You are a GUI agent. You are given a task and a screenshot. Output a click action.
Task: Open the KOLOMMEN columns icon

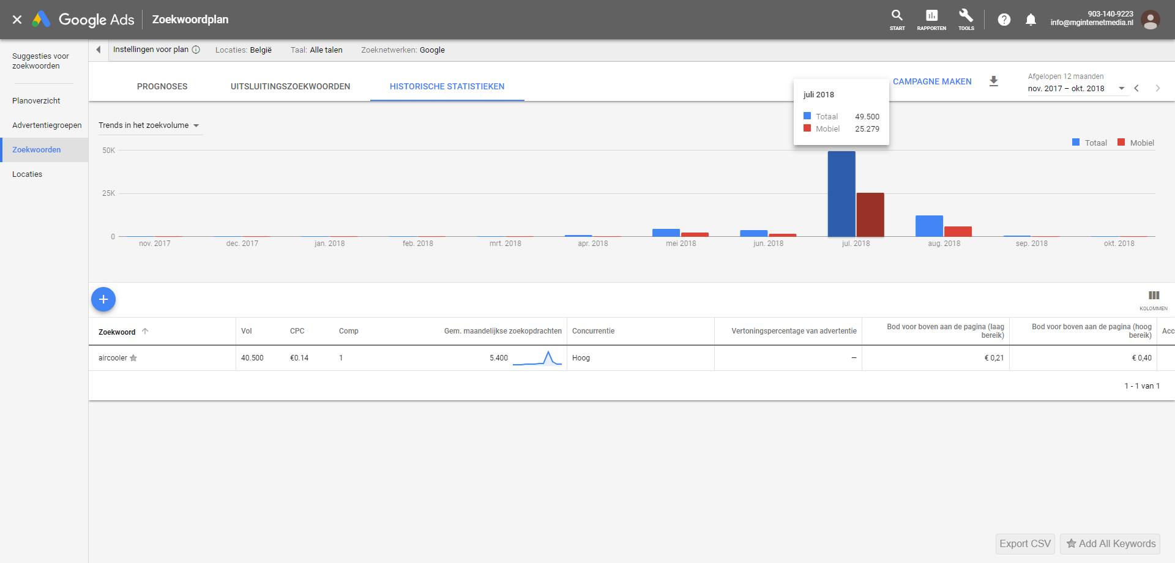[x=1154, y=299]
